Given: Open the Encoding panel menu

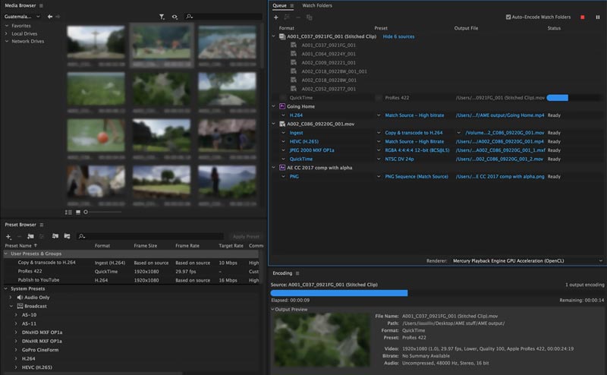Looking at the screenshot, I should 297,273.
